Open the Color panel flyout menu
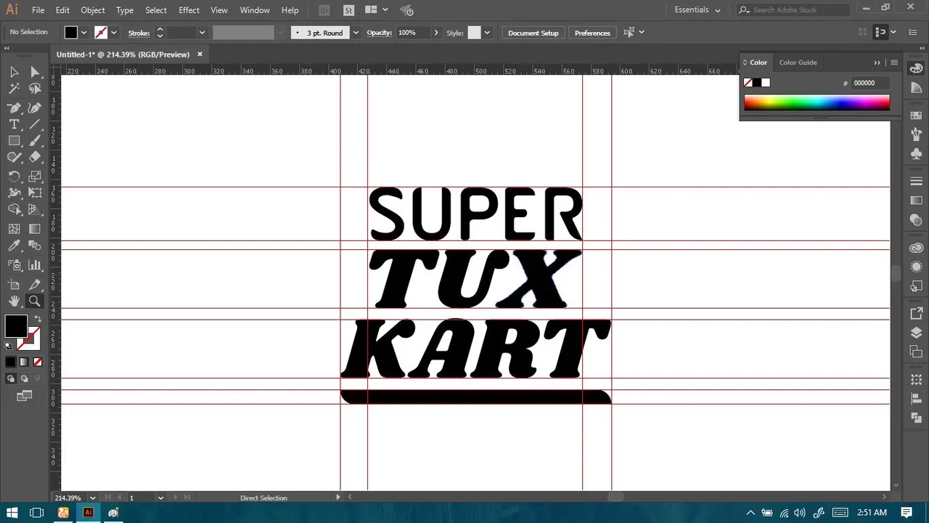929x523 pixels. click(894, 62)
